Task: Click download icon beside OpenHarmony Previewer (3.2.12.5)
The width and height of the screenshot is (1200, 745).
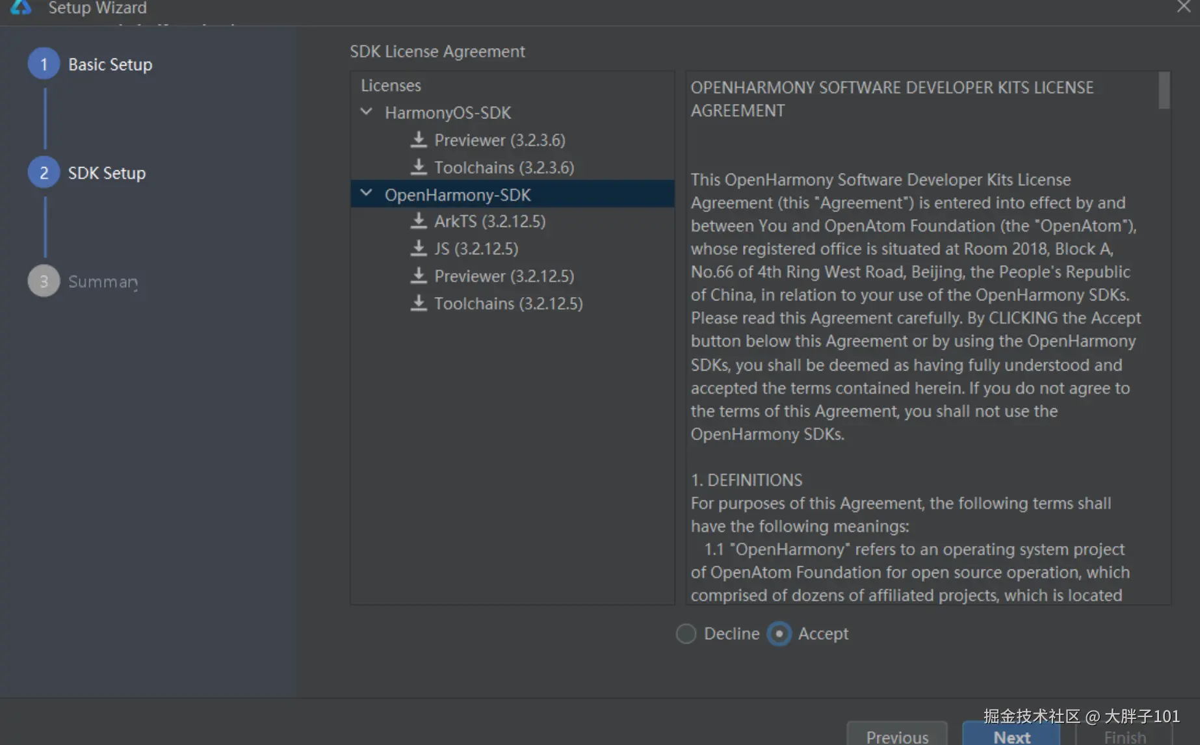Action: tap(419, 276)
